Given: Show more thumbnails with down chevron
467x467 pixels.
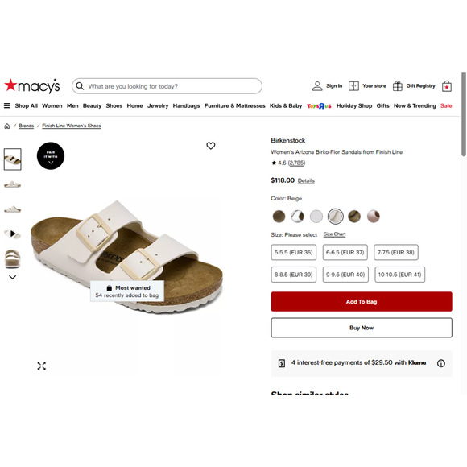Looking at the screenshot, I should (x=13, y=277).
